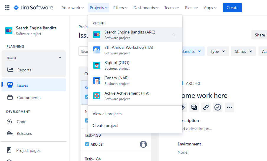
Task: Click the issue search input field
Action: click(x=83, y=51)
